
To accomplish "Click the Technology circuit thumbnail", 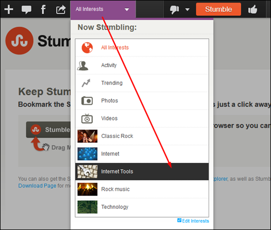I will click(x=87, y=207).
